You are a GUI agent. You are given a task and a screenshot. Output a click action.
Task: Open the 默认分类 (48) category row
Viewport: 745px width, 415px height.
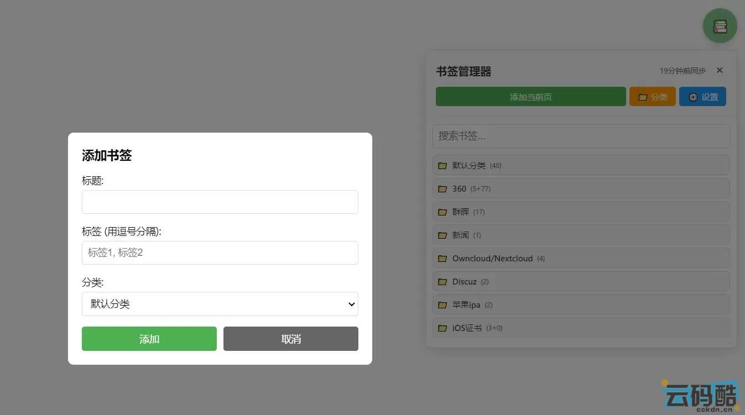click(x=580, y=165)
